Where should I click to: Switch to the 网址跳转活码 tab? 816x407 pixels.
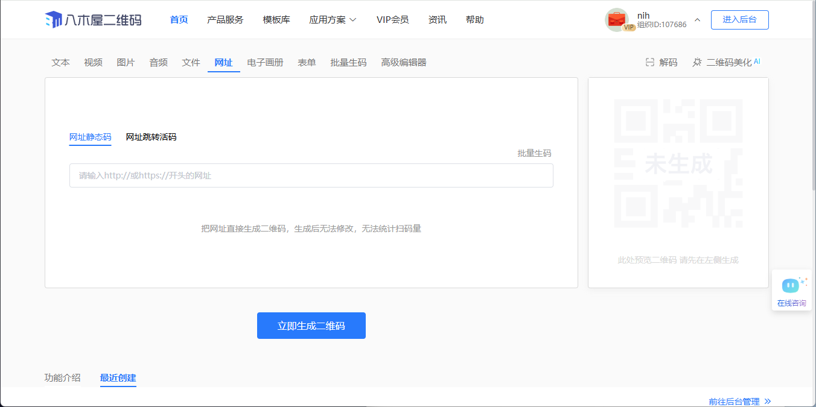[151, 137]
